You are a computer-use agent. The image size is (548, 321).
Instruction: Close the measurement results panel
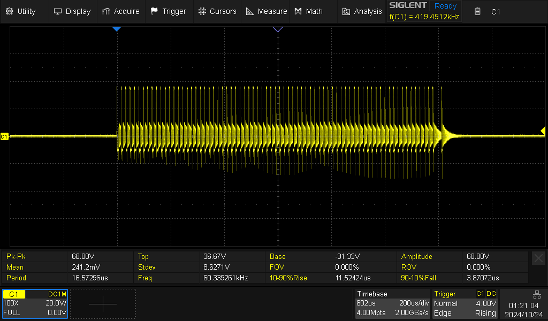click(538, 258)
